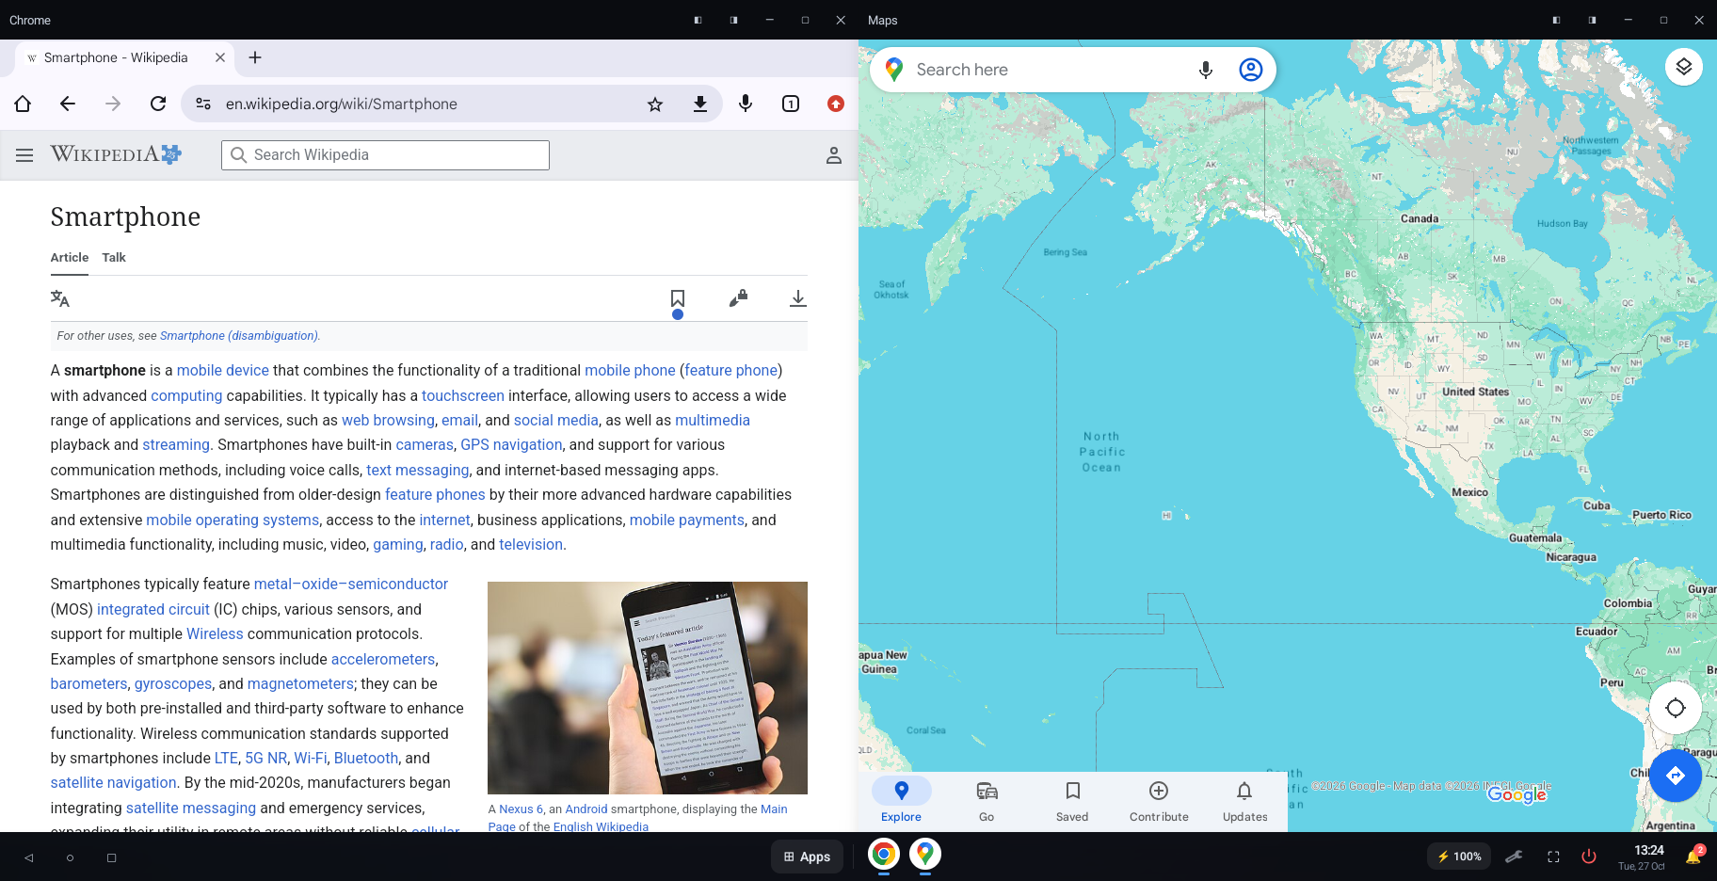
Task: Open the 'GPS navigation' link
Action: point(511,445)
